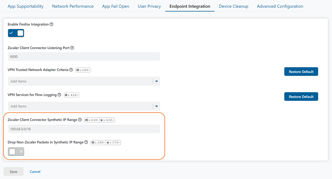This screenshot has width=332, height=179.
Task: Enable Drop Non-Zscaler Packets toggle
Action: click(16, 152)
